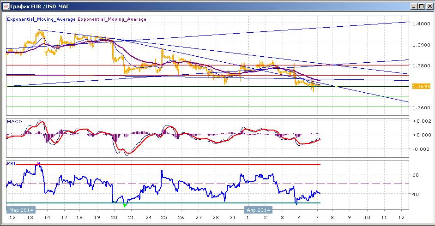Click the +0.002 MACD scale label
The image size is (435, 226).
tap(422, 121)
